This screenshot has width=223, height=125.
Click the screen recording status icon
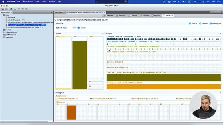click(164, 1)
